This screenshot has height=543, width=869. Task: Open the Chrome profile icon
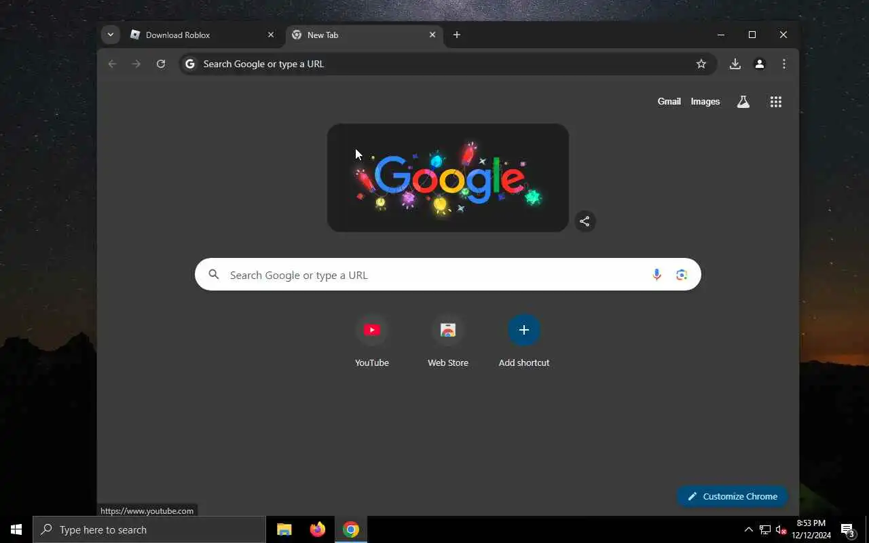click(x=760, y=64)
